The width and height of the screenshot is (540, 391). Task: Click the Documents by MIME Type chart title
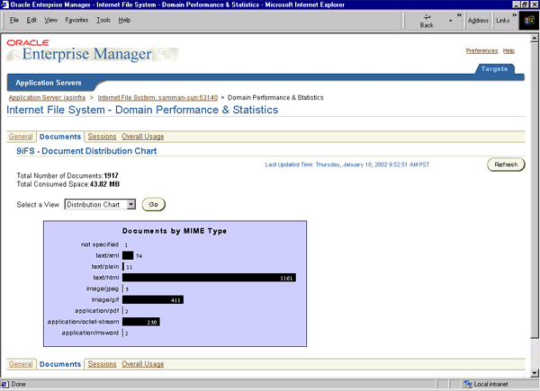pyautogui.click(x=175, y=231)
